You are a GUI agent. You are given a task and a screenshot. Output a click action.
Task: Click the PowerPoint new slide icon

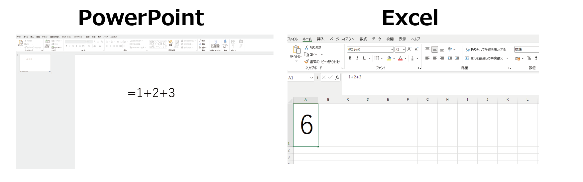pyautogui.click(x=48, y=42)
